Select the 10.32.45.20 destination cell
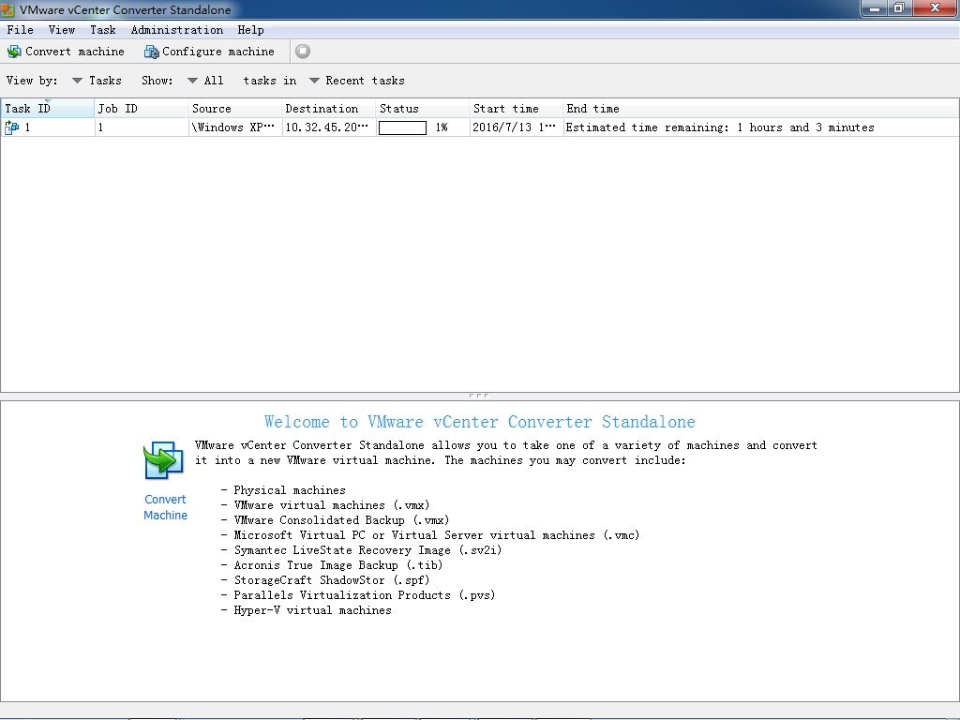The image size is (960, 720). click(329, 127)
